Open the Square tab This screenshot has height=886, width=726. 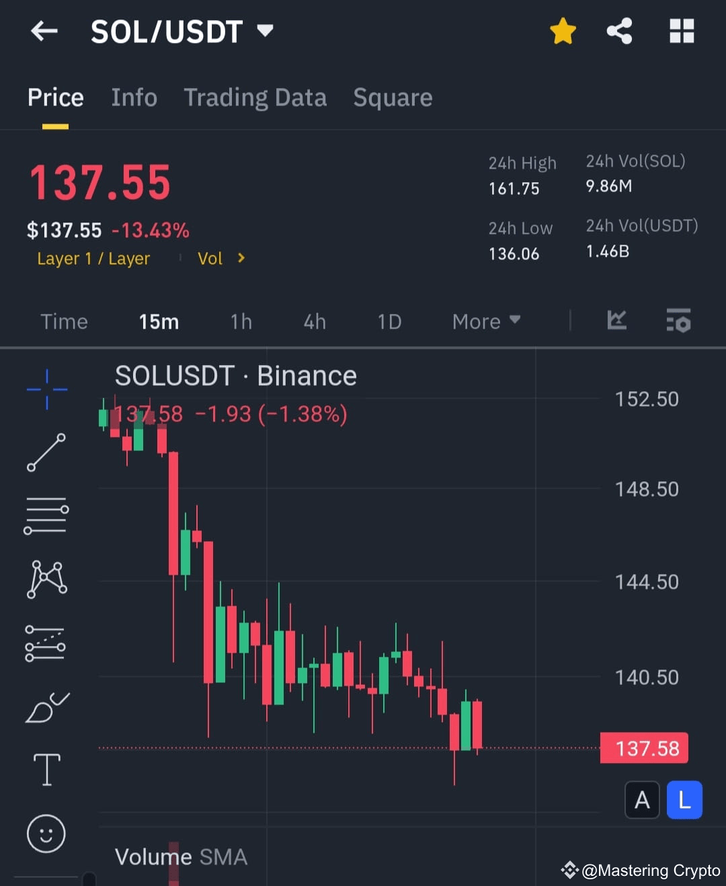click(393, 97)
